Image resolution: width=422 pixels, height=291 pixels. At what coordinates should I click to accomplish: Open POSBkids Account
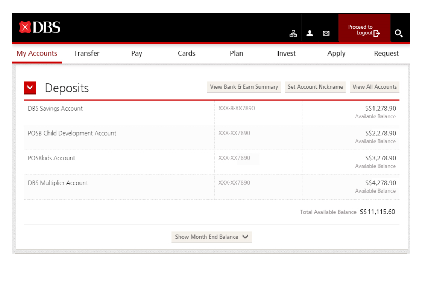click(52, 158)
